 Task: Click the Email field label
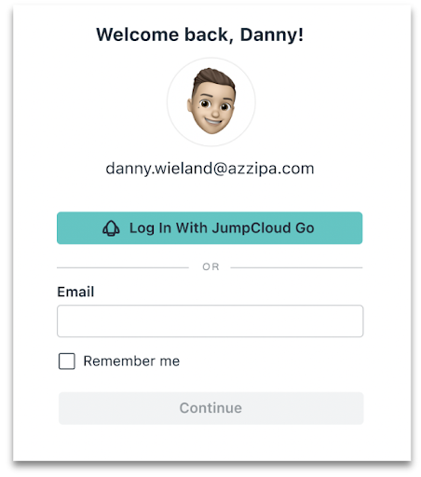[x=75, y=292]
